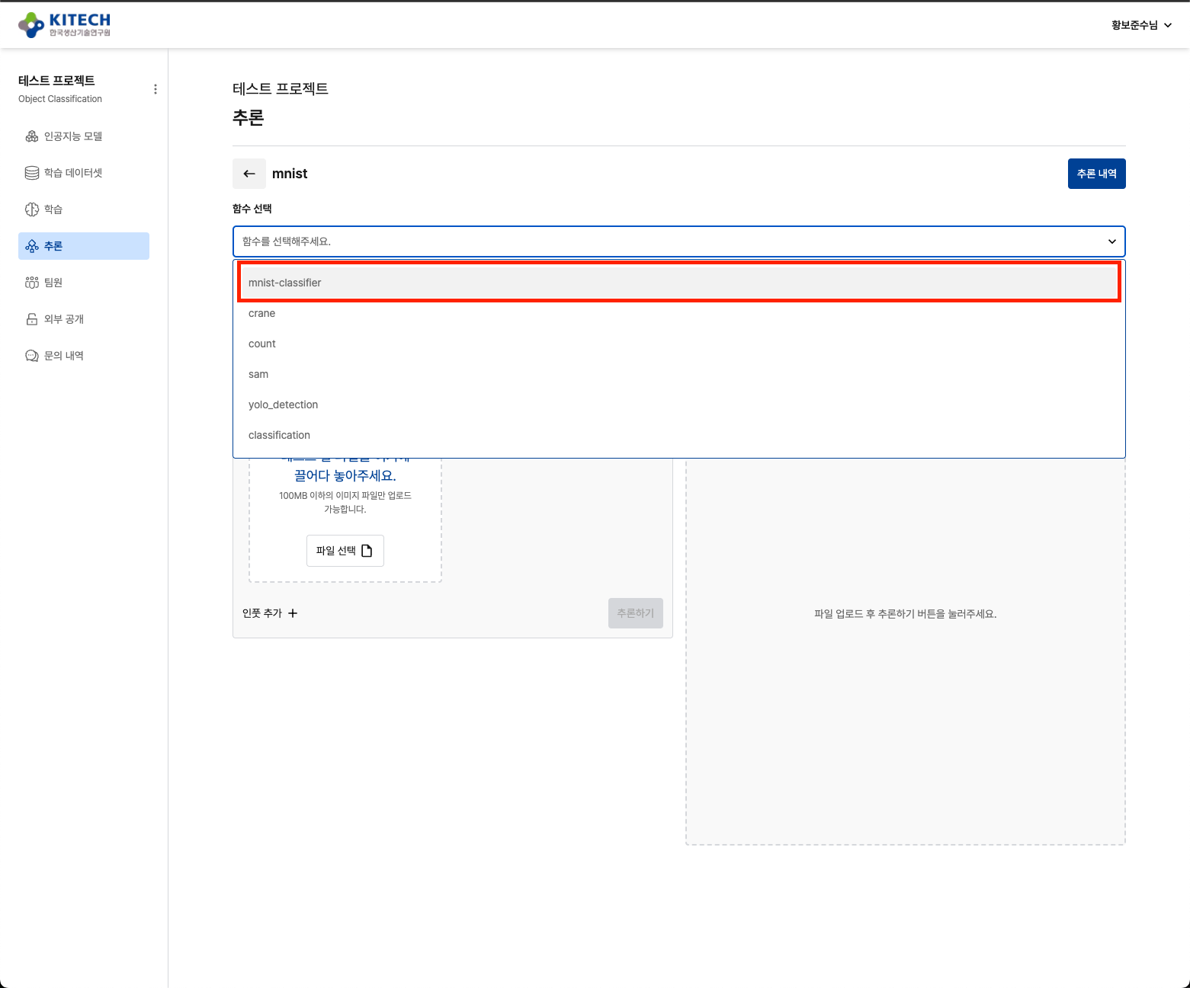Click the chat icon for 문의 내역
The image size is (1190, 988).
32,356
